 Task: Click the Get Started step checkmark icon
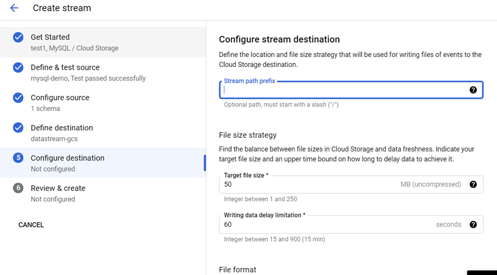[18, 37]
